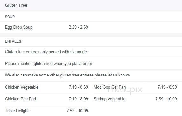Click the menupix watermark logo
Image resolution: width=182 pixels, height=116 pixels.
(x=125, y=90)
